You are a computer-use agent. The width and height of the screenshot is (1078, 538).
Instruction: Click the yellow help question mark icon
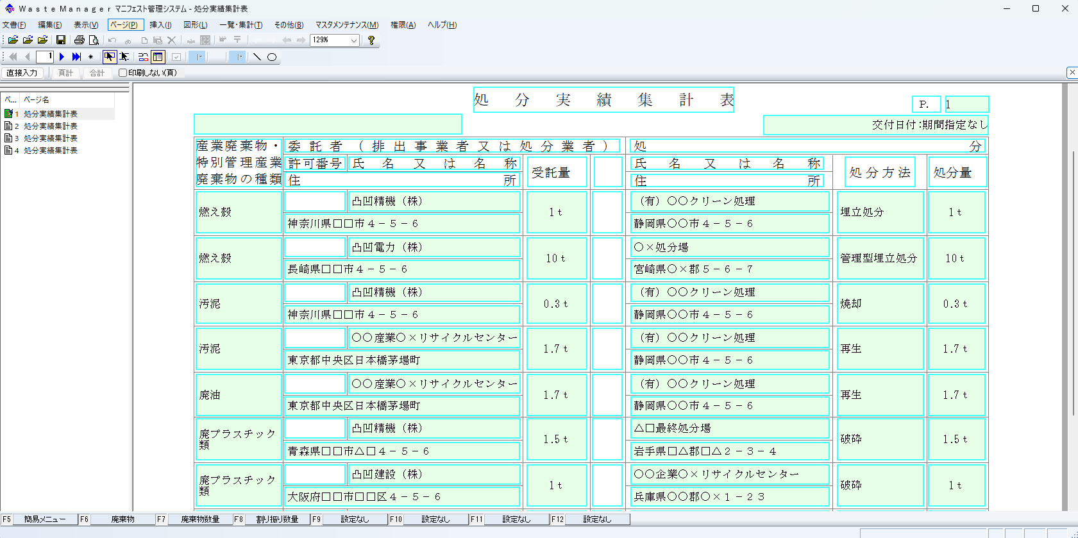click(371, 40)
